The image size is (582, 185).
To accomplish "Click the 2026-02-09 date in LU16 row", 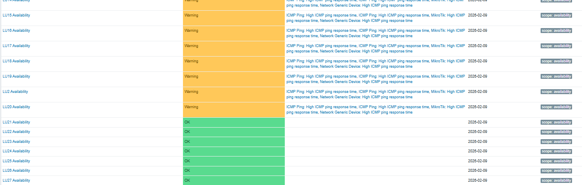I will (477, 31).
